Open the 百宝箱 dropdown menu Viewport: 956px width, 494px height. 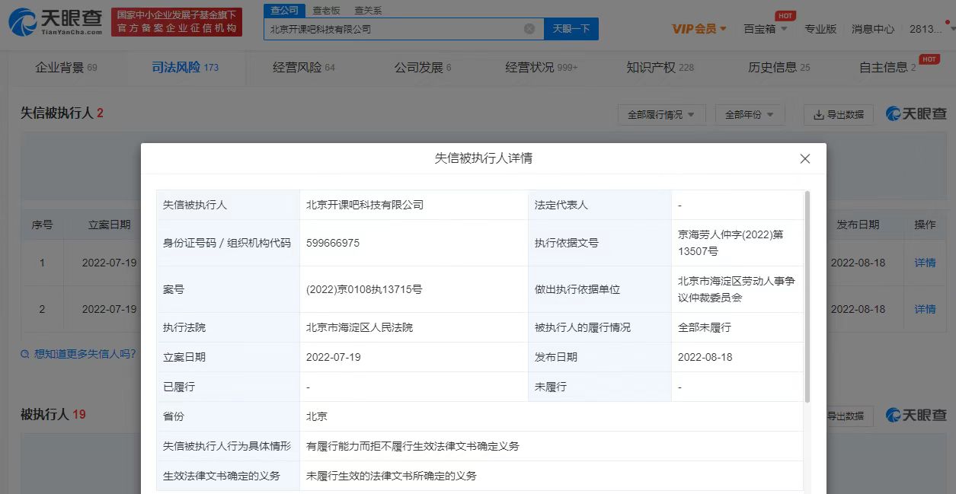[x=765, y=29]
